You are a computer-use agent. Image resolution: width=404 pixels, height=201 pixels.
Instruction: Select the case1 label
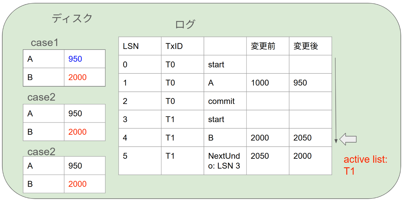pos(45,43)
